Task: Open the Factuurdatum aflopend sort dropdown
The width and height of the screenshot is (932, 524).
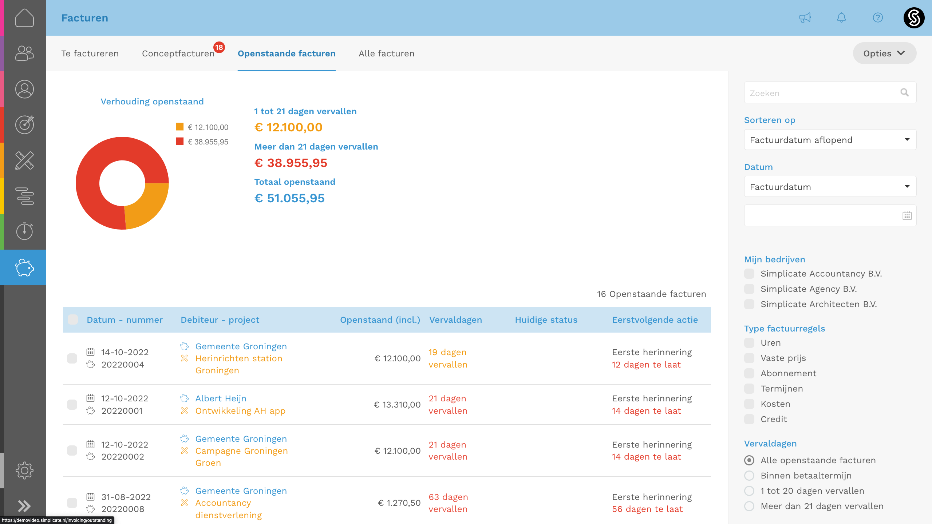Action: 830,140
